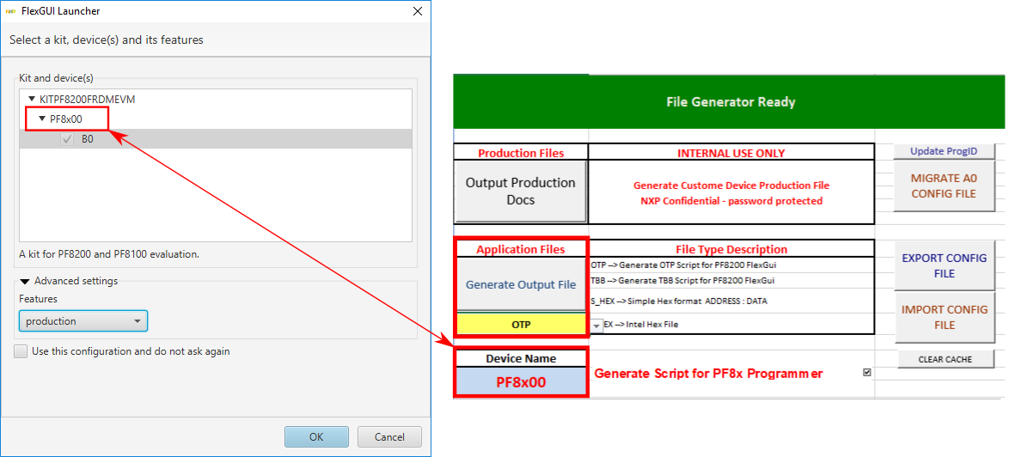The height and width of the screenshot is (457, 1009).
Task: Collapse the Advanced settings section
Action: click(x=25, y=281)
